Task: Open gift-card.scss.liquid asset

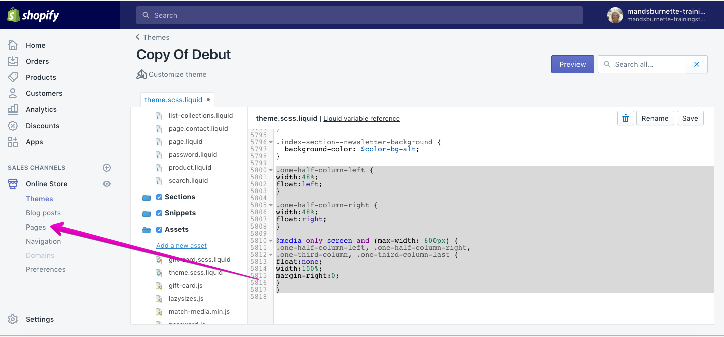Action: point(199,260)
